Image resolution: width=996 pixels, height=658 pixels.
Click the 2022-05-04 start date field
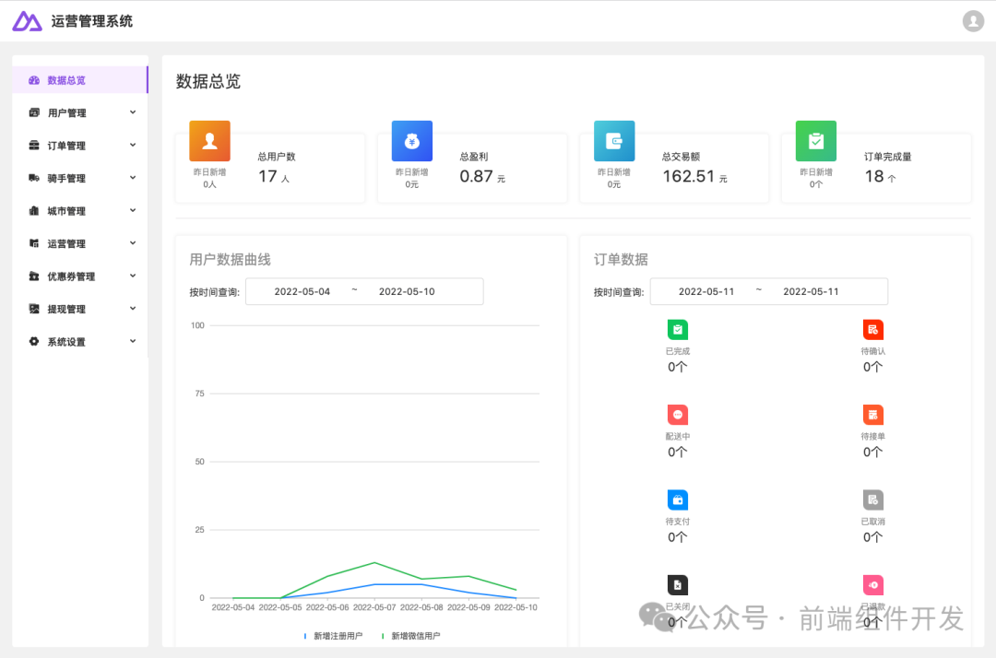click(x=304, y=291)
